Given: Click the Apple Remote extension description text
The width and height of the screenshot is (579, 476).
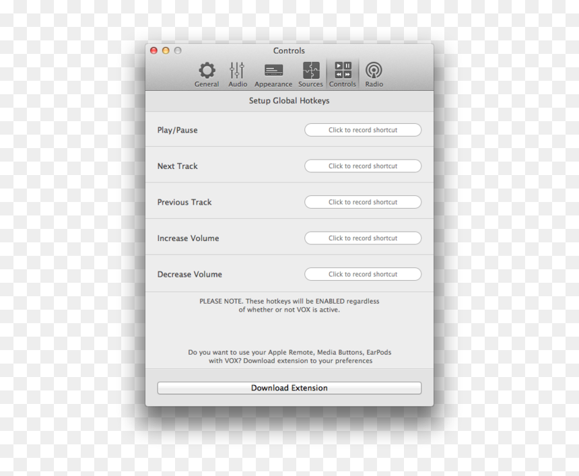Looking at the screenshot, I should click(289, 356).
